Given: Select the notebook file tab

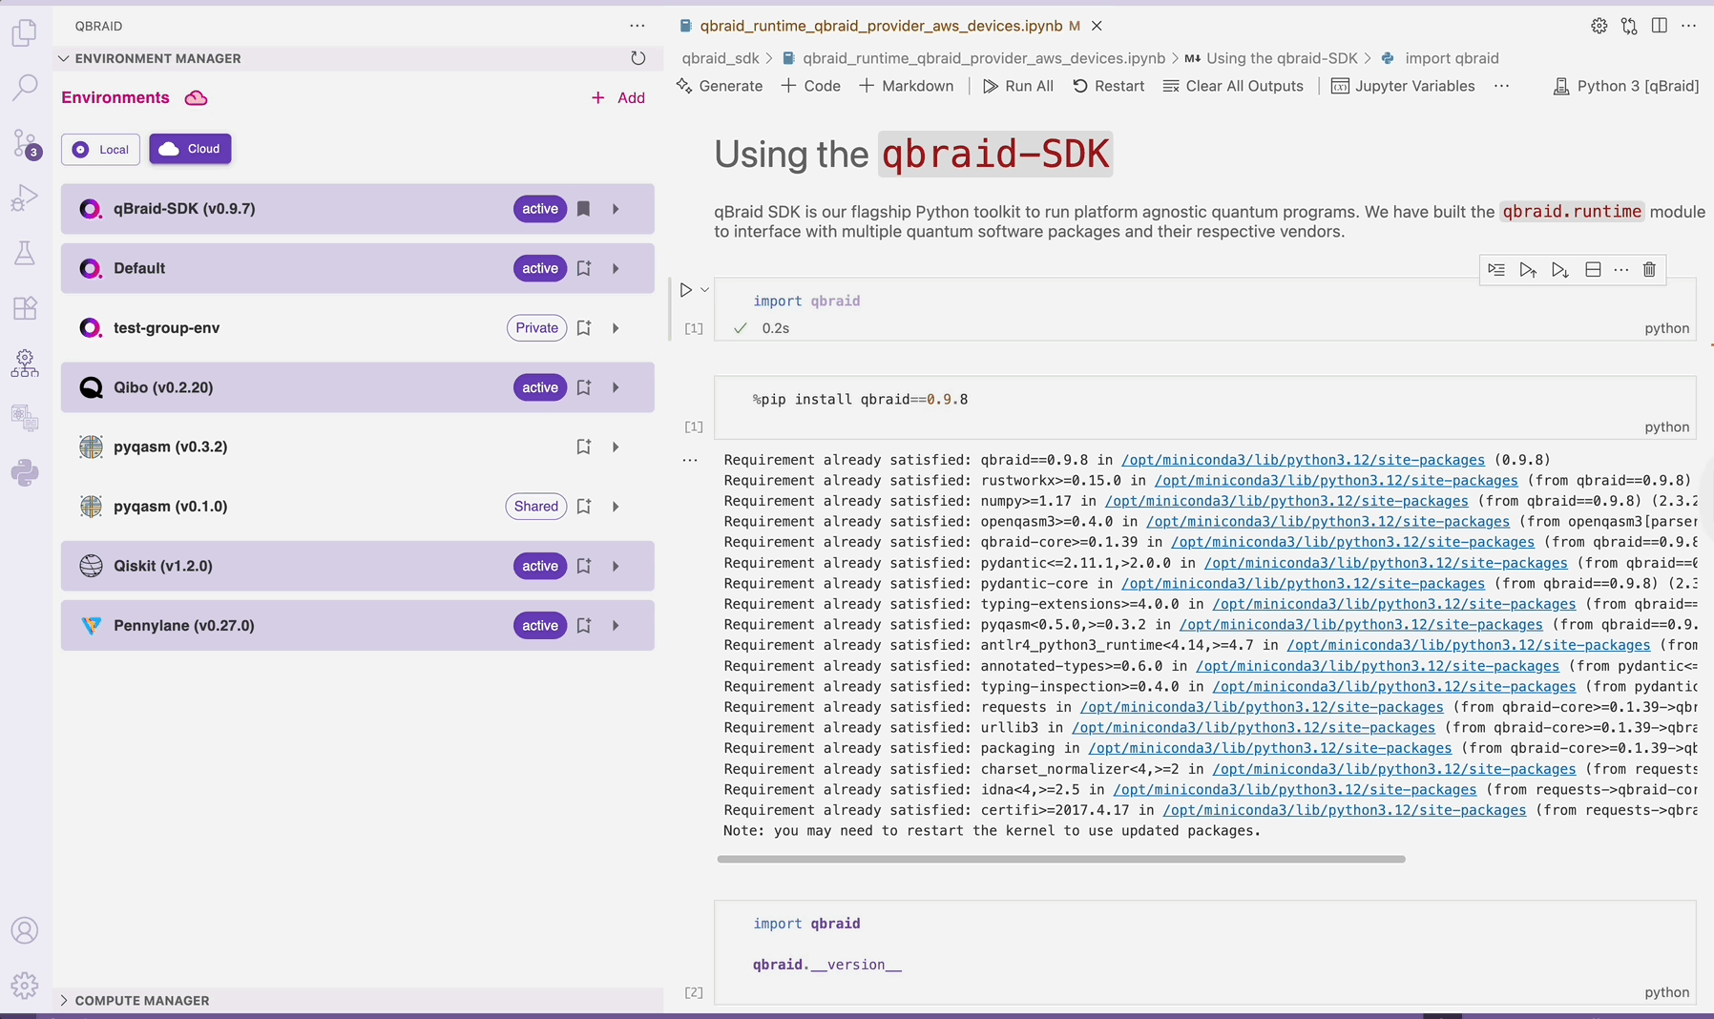Looking at the screenshot, I should pos(881,26).
